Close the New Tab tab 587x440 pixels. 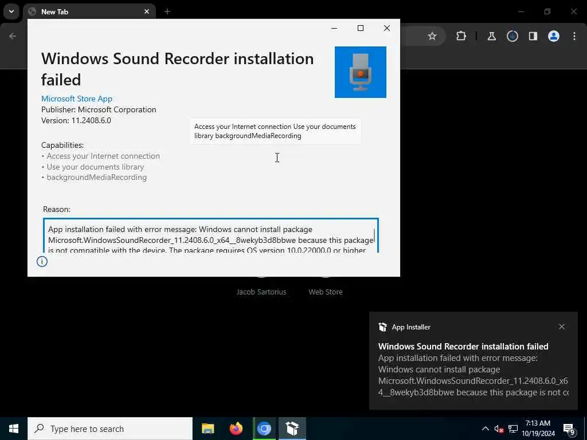coord(147,11)
